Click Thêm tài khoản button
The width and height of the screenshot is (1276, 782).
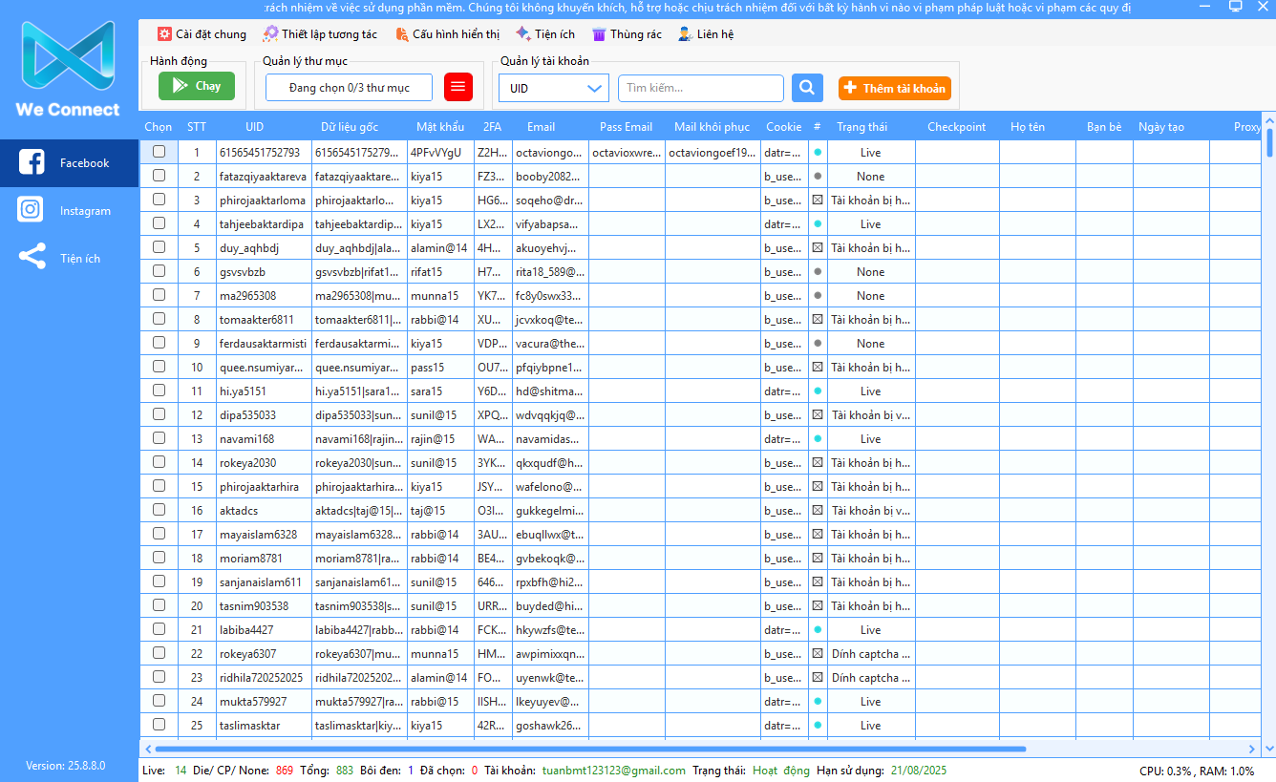click(894, 88)
